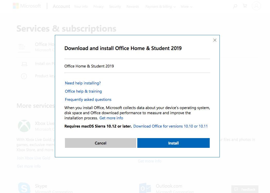The height and width of the screenshot is (193, 270).
Task: Cancel the Office download dialog
Action: 100,143
